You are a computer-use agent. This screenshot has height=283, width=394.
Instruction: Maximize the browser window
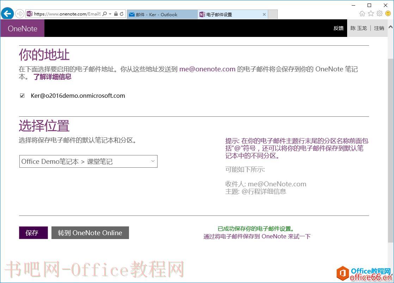tap(369, 5)
